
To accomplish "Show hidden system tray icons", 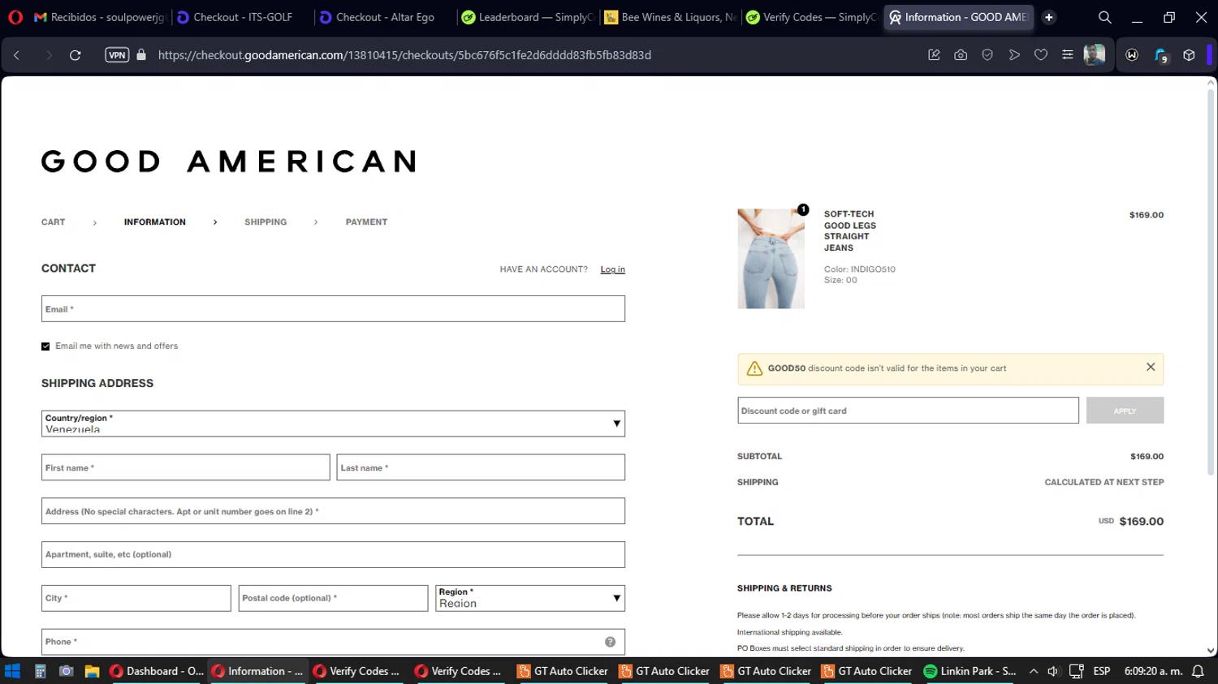I will coord(1034,671).
